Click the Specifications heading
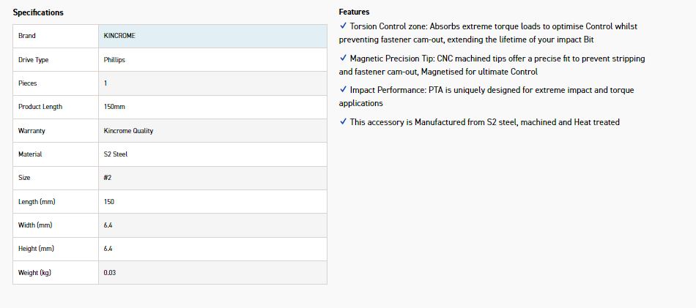 click(38, 12)
